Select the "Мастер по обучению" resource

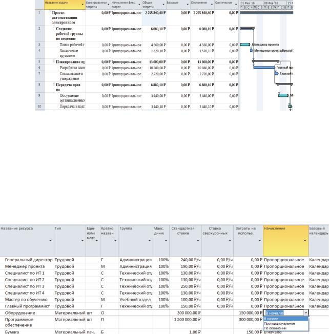[x=26, y=300]
